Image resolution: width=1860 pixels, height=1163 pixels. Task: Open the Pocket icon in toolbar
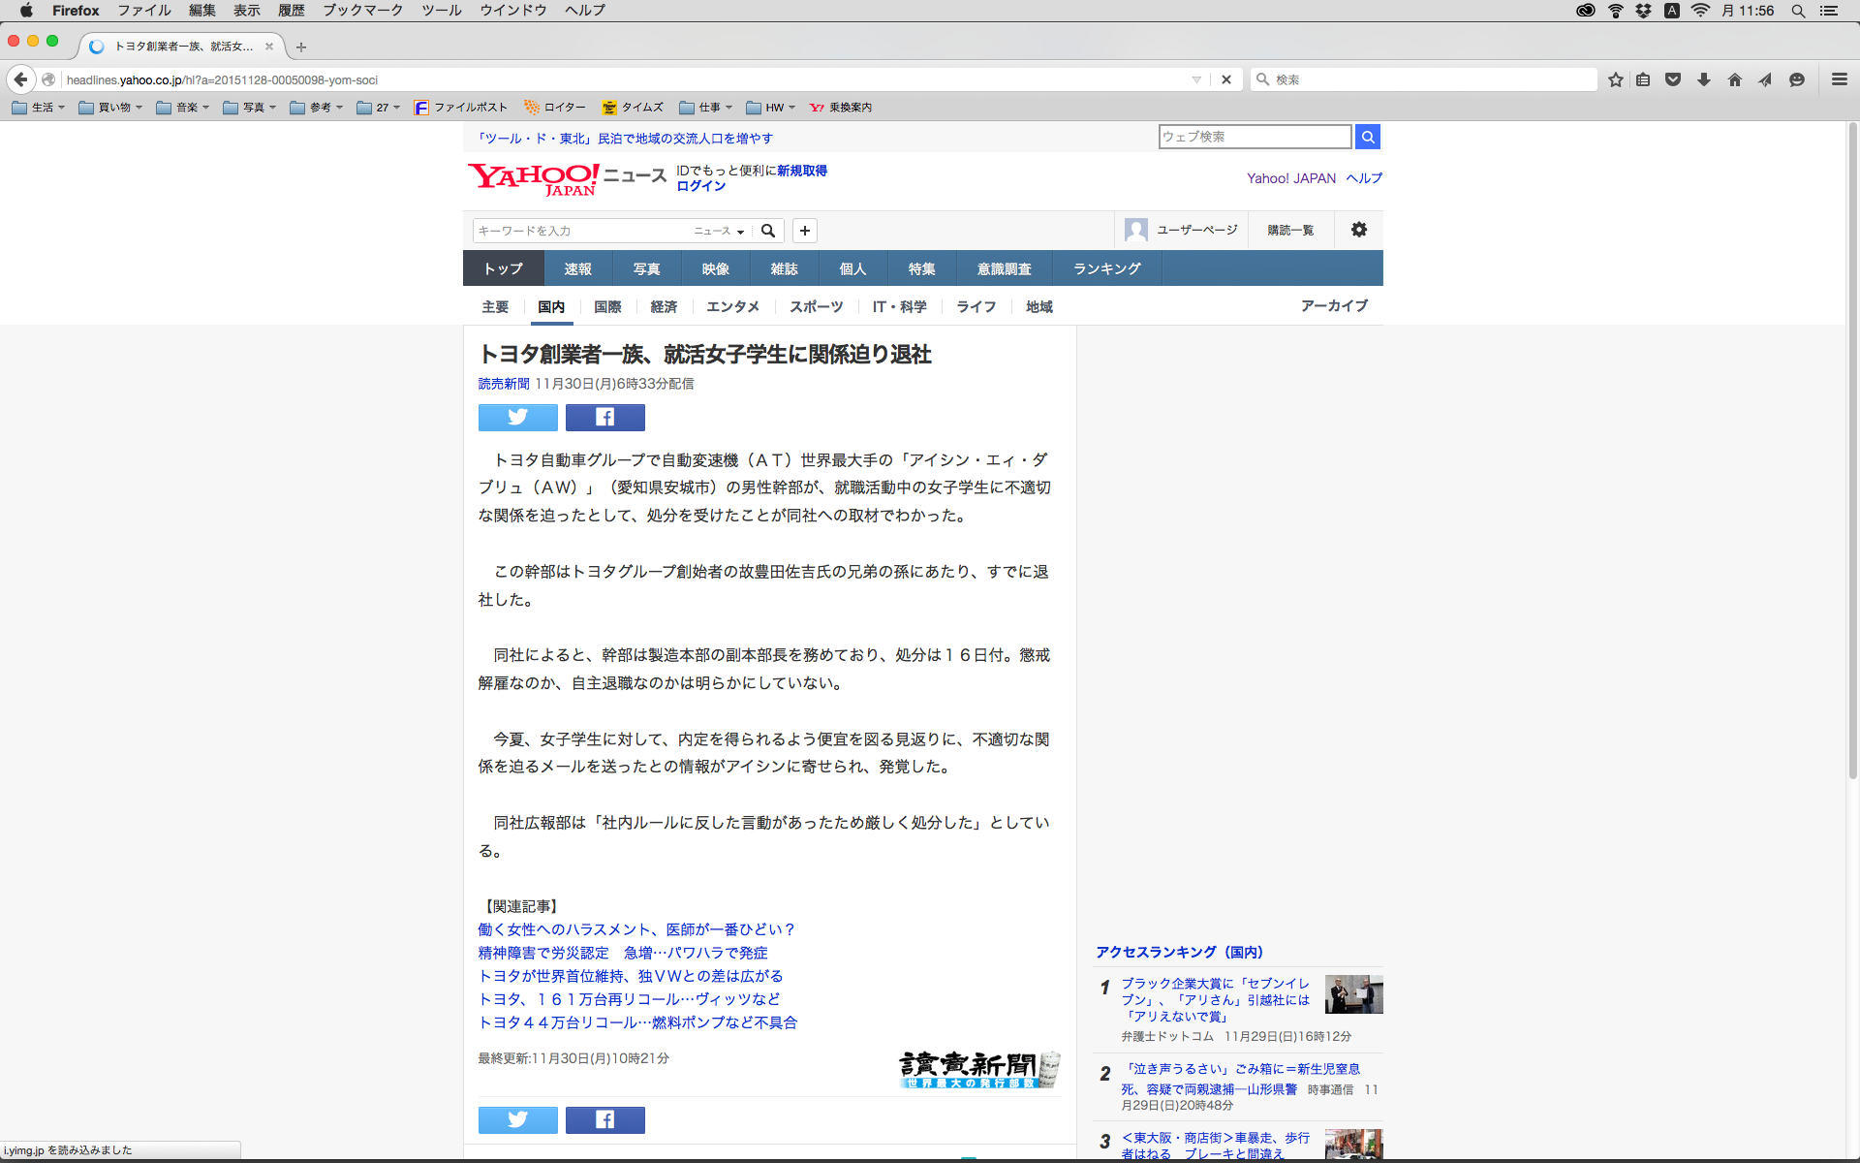[x=1672, y=79]
